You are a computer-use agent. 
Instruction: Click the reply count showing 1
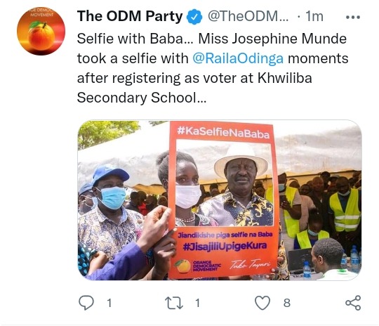(109, 303)
